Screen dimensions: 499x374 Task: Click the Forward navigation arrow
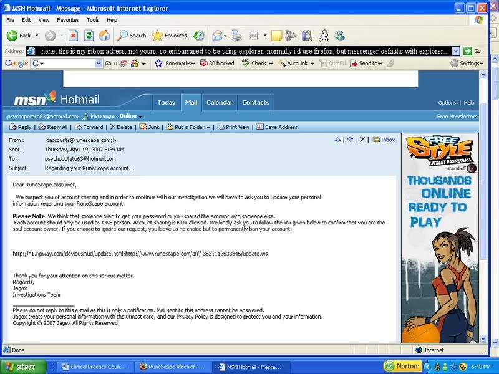[x=50, y=36]
